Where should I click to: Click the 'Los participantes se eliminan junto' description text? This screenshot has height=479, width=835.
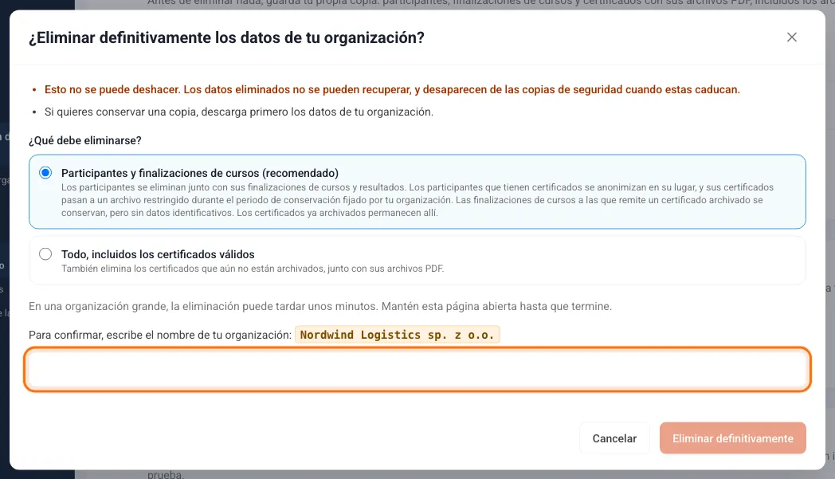(x=417, y=200)
